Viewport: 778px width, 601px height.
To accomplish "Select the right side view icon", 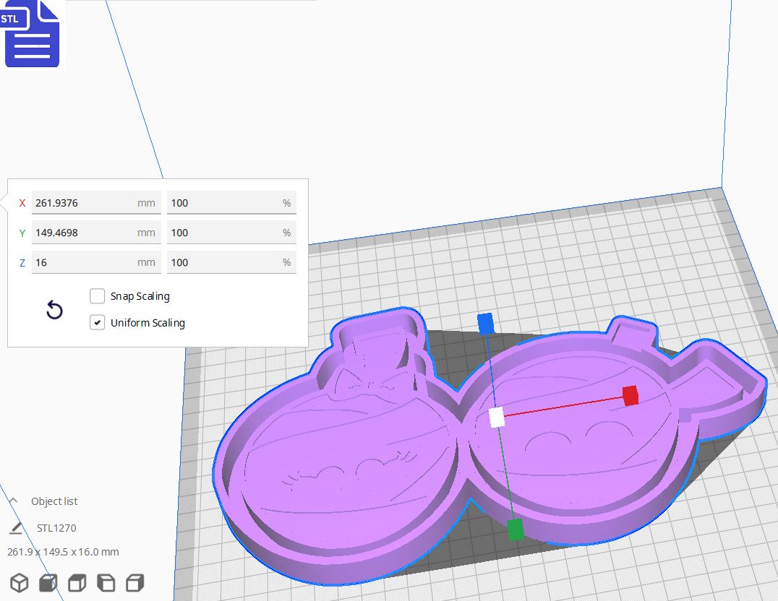I will point(134,582).
